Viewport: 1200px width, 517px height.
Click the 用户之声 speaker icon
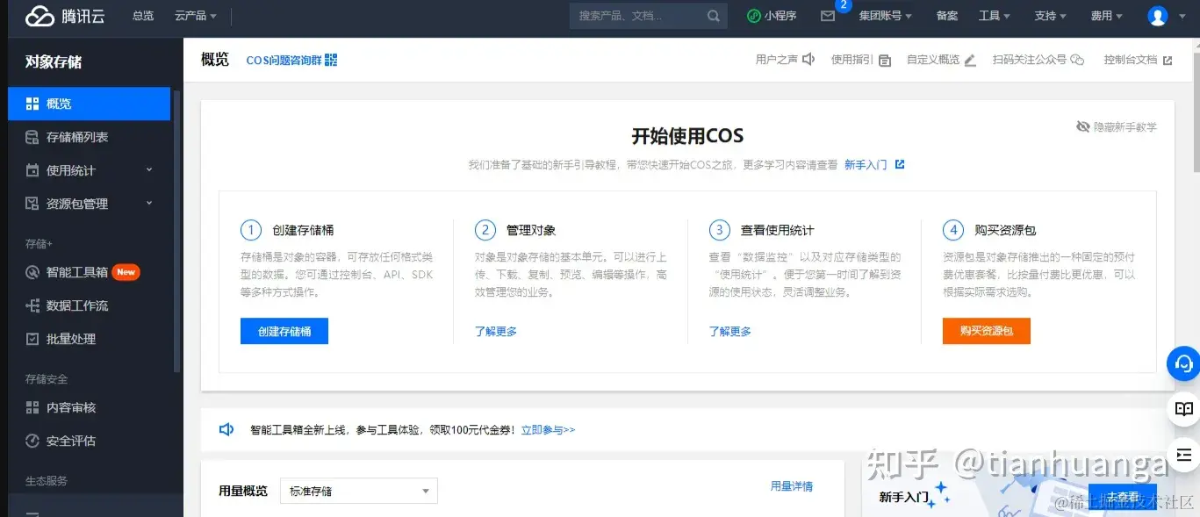(808, 60)
